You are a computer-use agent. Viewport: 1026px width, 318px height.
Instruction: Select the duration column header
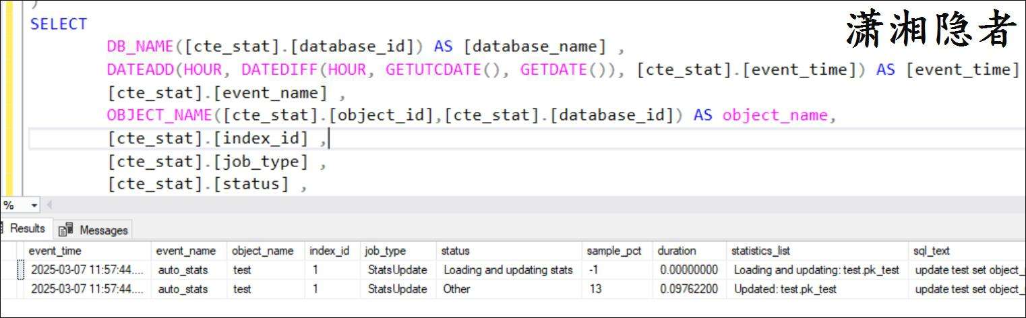pos(676,251)
